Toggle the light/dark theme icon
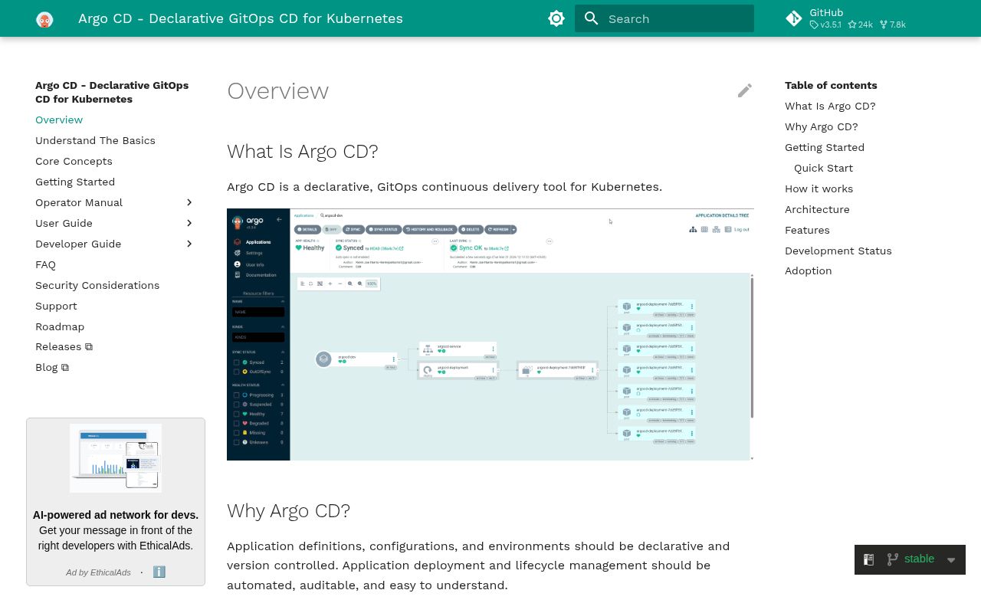The height and width of the screenshot is (613, 981). [x=556, y=18]
